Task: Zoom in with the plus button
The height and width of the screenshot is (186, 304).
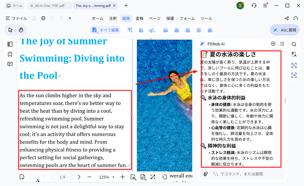Action: click(123, 177)
